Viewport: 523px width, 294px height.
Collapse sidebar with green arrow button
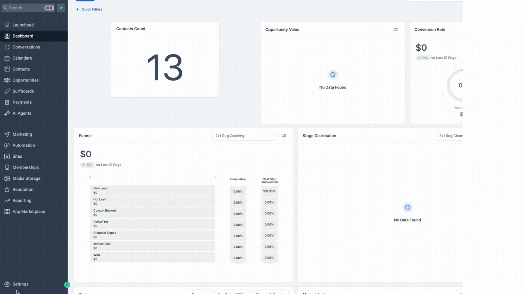click(x=67, y=285)
